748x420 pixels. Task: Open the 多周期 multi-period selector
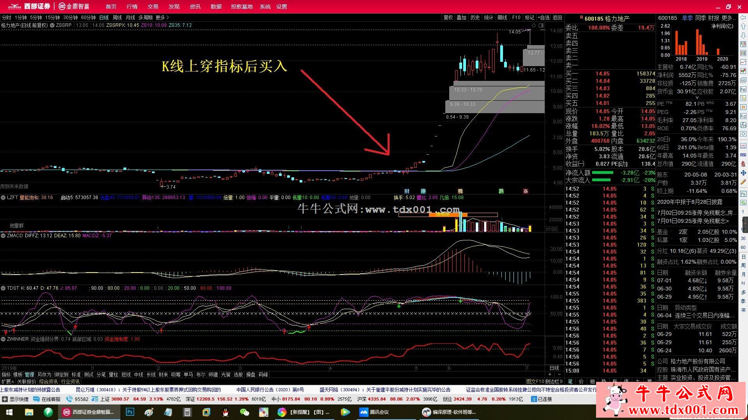coord(145,17)
